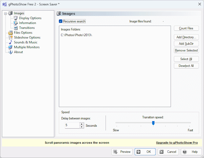Toggle the Recursive search checkbox
The image size is (204, 158).
tap(61, 21)
